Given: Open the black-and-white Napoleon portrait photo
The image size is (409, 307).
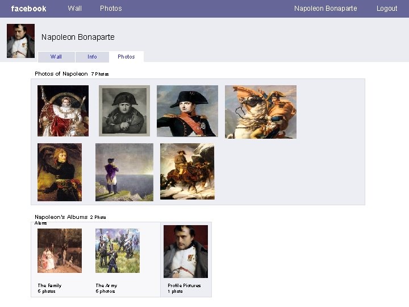Looking at the screenshot, I should coord(124,111).
